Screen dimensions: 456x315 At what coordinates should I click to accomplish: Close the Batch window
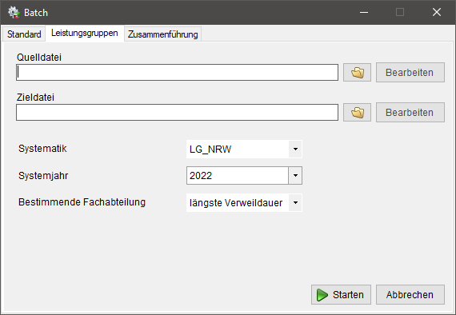[437, 12]
